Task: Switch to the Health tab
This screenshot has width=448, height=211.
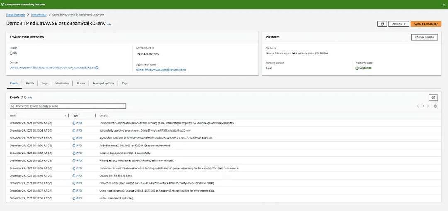Action: pyautogui.click(x=30, y=83)
